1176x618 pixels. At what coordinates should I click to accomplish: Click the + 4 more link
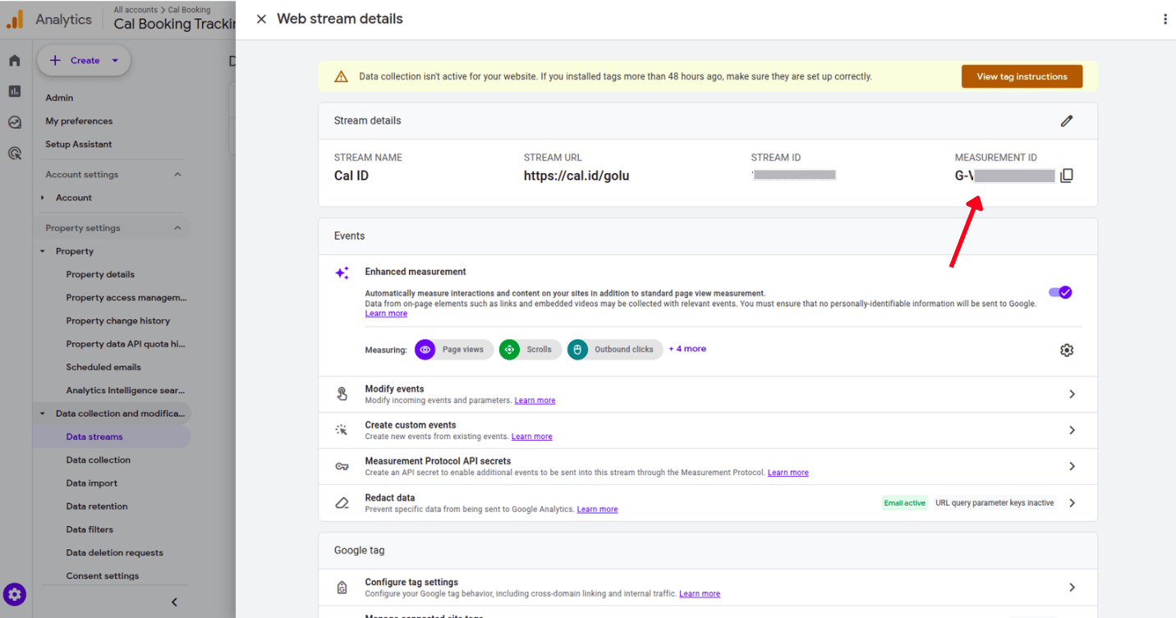[x=687, y=349]
